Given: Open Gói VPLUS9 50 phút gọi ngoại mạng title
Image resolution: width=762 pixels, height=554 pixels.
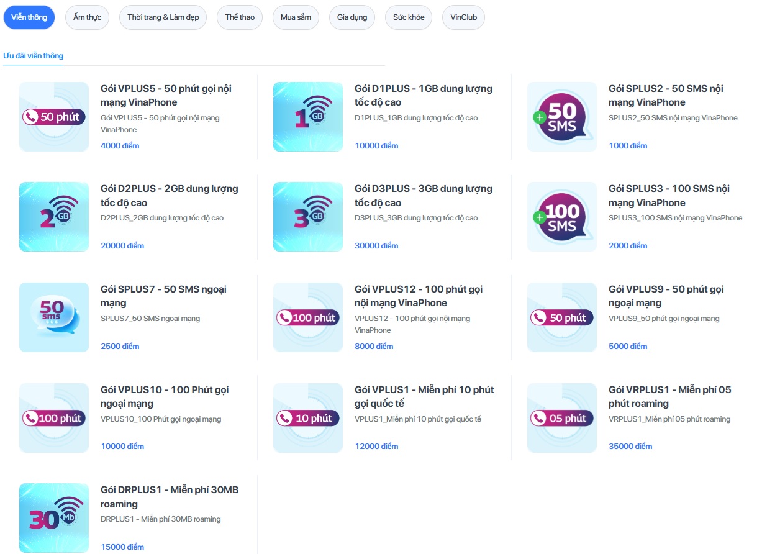Looking at the screenshot, I should (666, 296).
